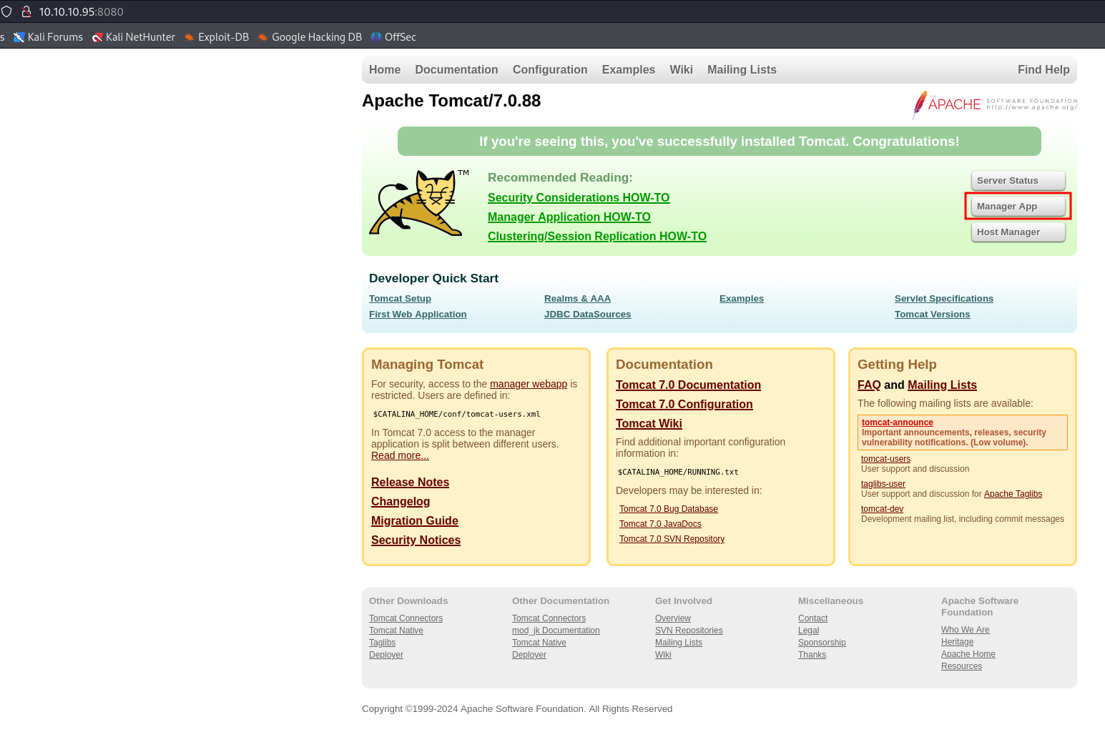This screenshot has width=1105, height=732.
Task: Click the insecure connection padlock icon
Action: pos(26,11)
